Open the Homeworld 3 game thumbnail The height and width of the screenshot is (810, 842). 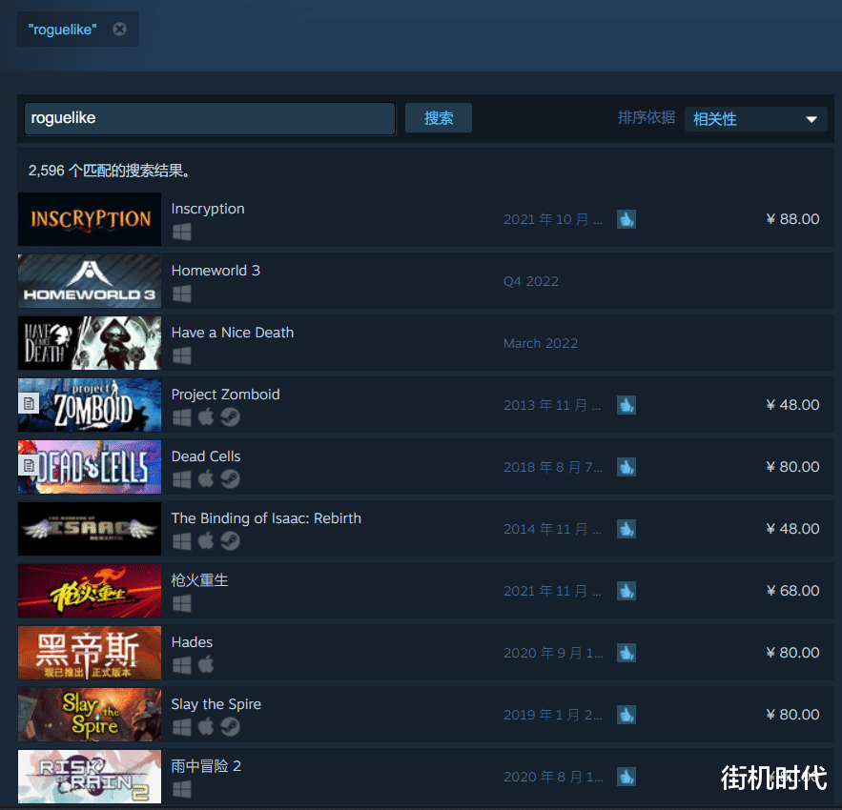tap(90, 281)
